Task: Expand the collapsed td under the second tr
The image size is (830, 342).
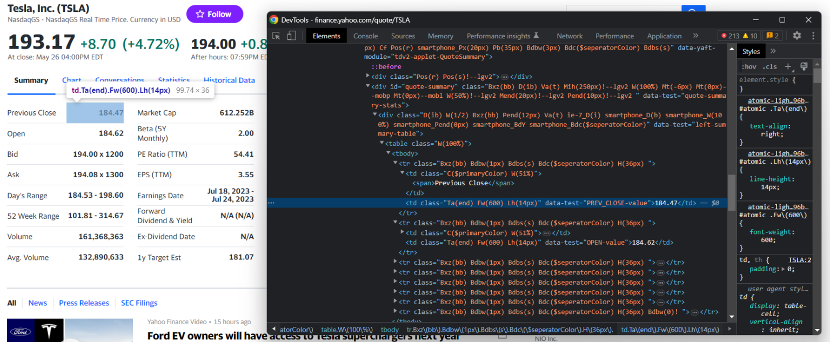Action: [402, 232]
